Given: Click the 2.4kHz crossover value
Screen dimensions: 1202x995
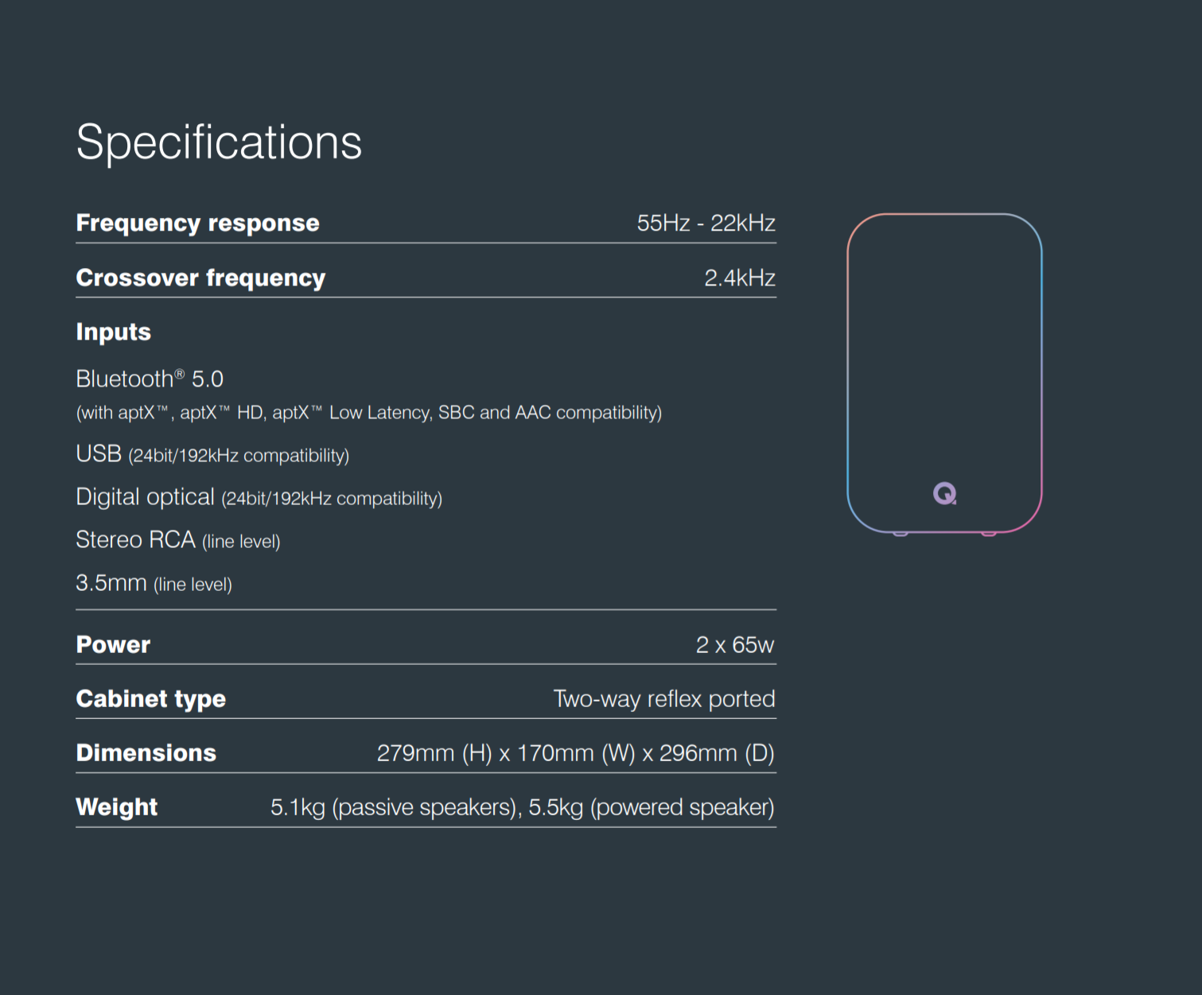Looking at the screenshot, I should point(739,278).
